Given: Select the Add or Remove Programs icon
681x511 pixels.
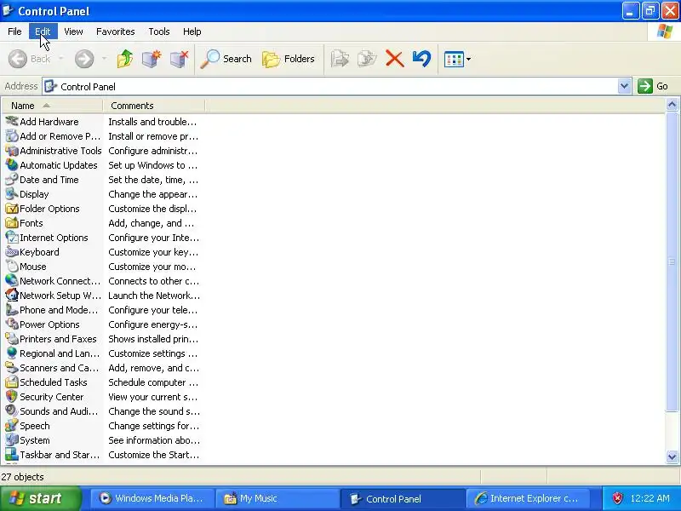Looking at the screenshot, I should click(12, 136).
